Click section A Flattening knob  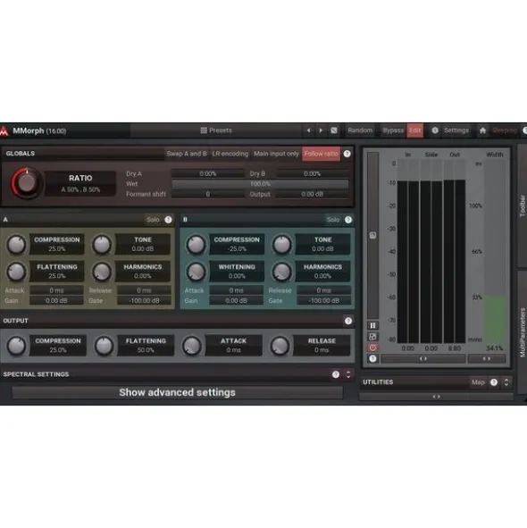pyautogui.click(x=16, y=272)
